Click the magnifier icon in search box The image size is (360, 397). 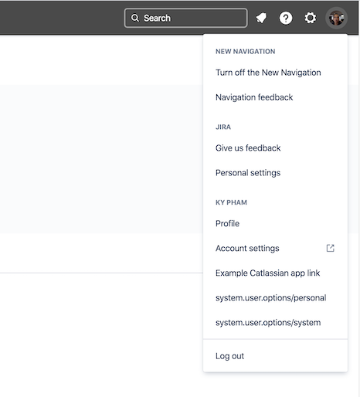coord(135,18)
